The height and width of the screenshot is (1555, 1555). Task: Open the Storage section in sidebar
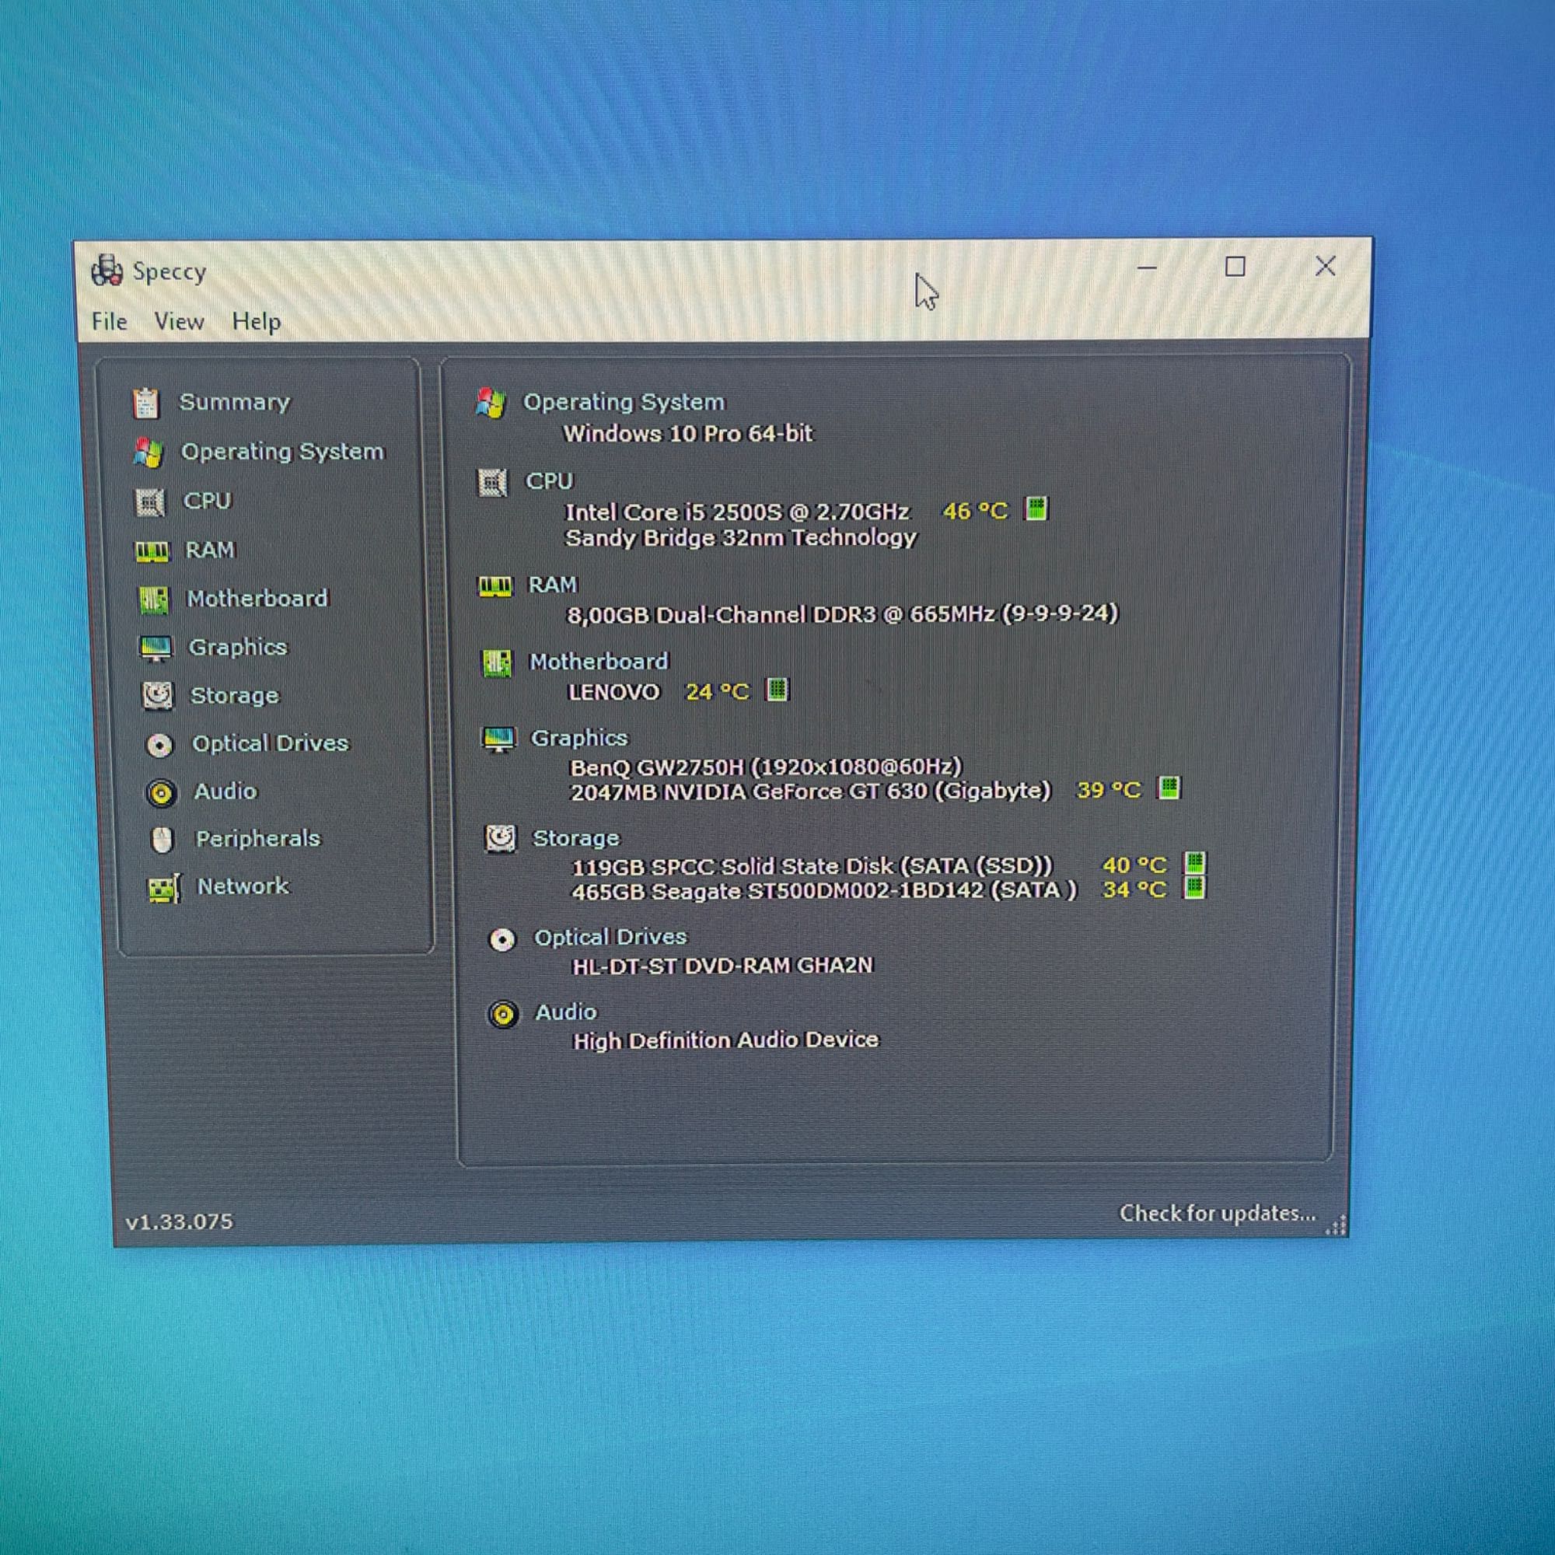tap(234, 695)
